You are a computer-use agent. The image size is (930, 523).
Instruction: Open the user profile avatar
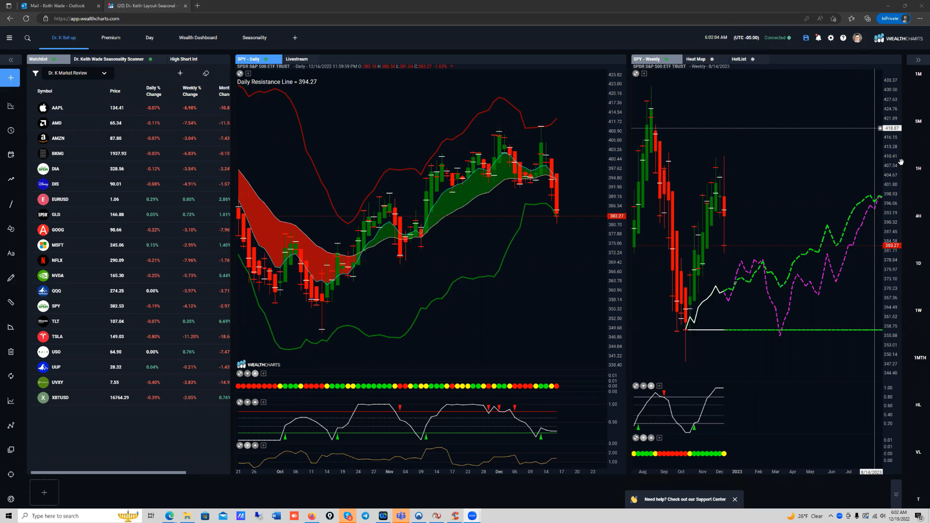point(857,38)
